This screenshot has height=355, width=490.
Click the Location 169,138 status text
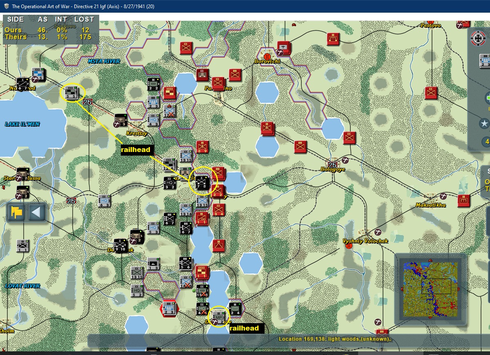click(x=334, y=339)
